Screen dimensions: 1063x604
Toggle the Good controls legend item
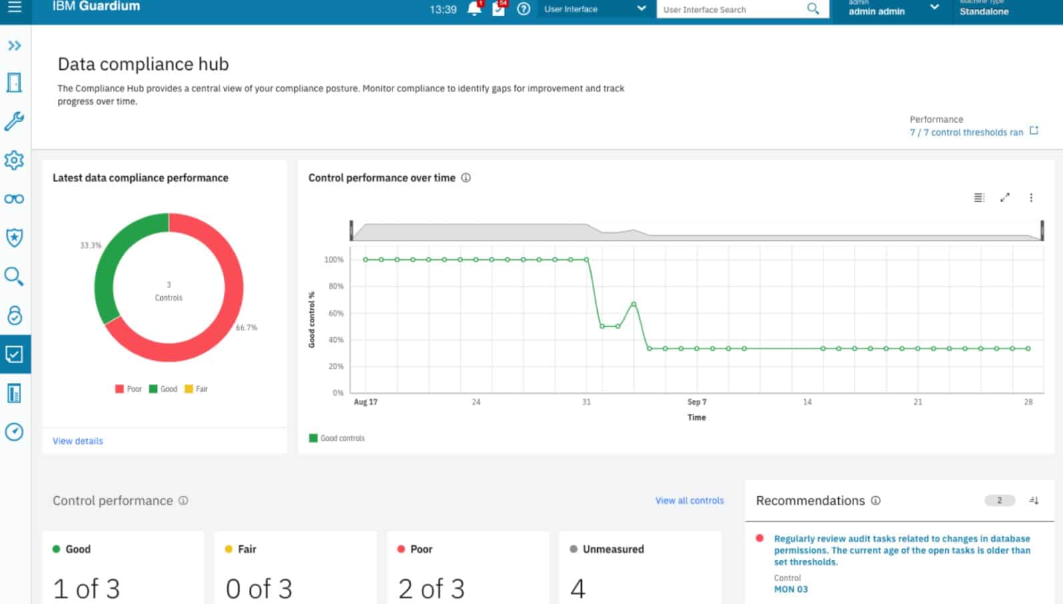click(x=337, y=438)
